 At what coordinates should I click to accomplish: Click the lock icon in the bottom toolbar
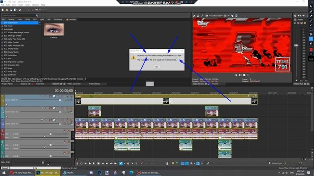(x=167, y=163)
